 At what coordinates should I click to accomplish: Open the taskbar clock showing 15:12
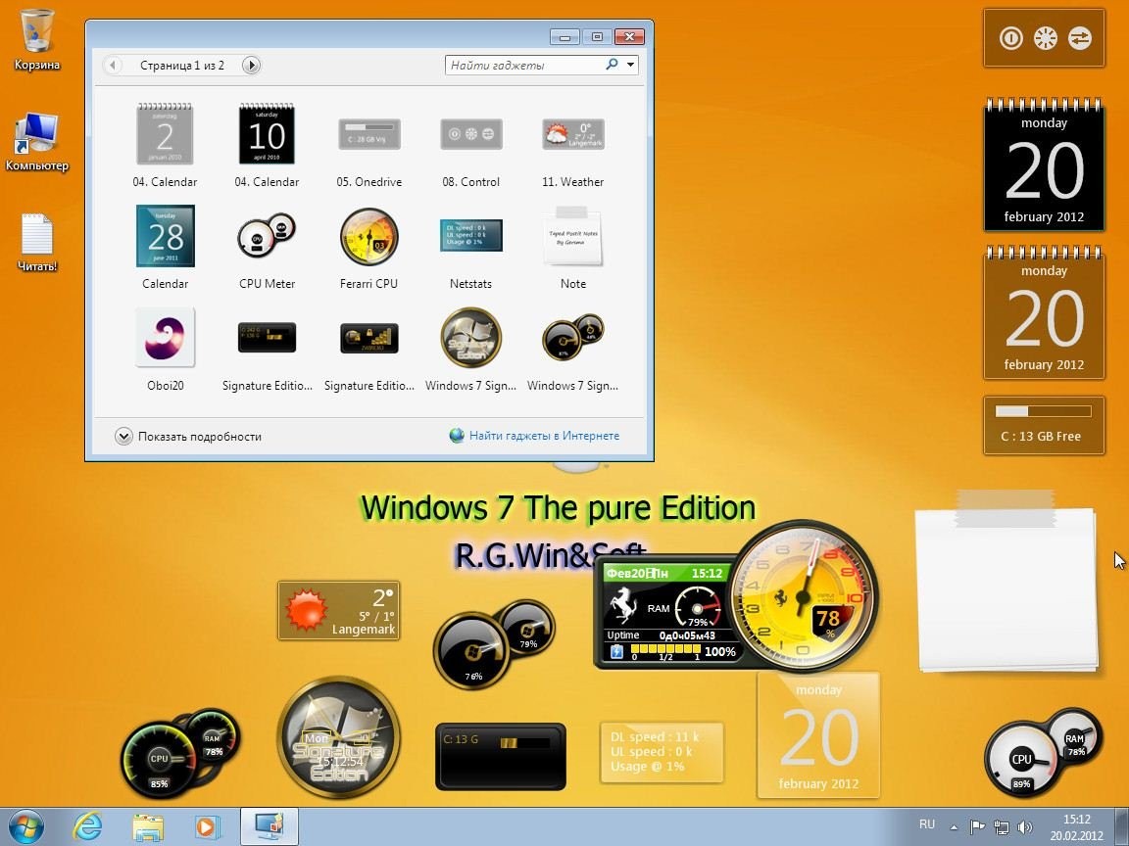point(1077,826)
